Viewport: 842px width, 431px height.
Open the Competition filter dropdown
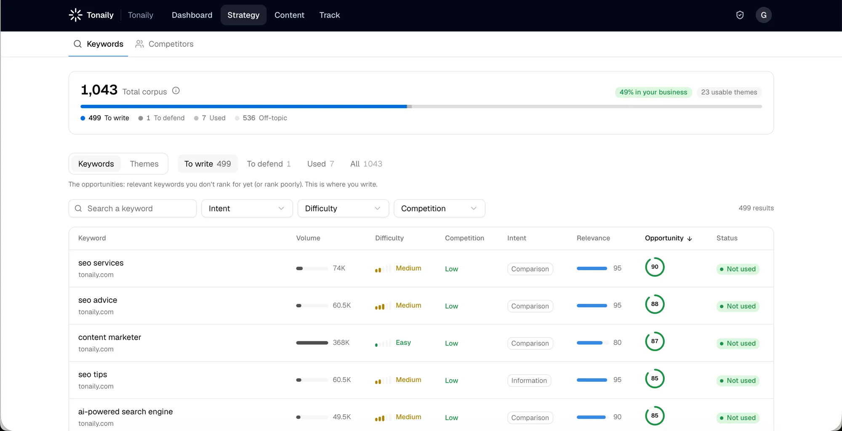tap(439, 208)
